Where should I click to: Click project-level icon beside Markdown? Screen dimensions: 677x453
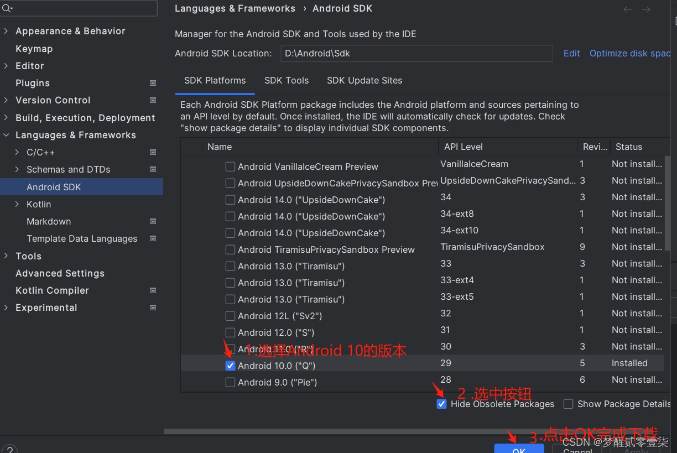click(153, 221)
